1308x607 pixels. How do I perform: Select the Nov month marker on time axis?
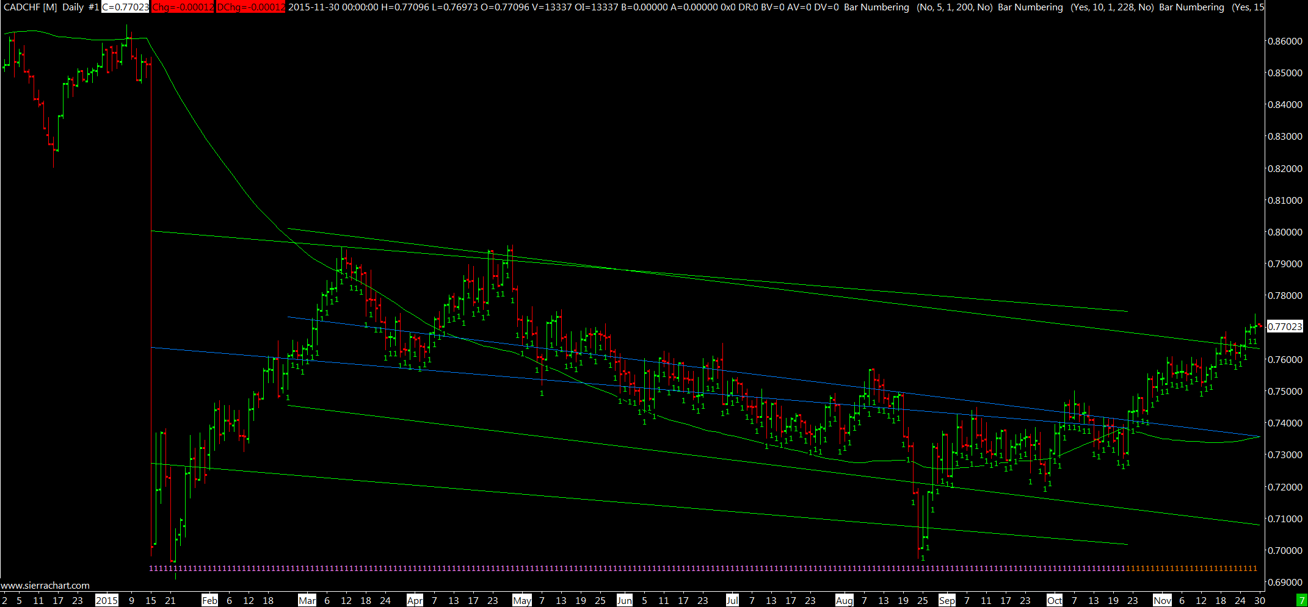(x=1162, y=600)
